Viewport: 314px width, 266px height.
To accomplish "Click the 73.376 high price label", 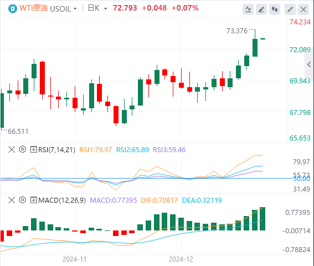I will click(237, 31).
